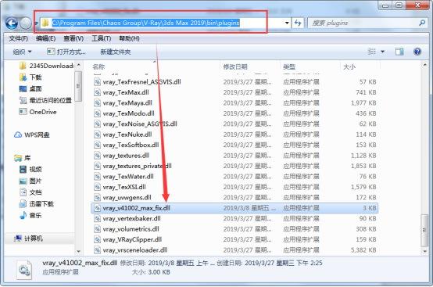
Task: Select vray_v41002_max_fix.dll in file list
Action: point(234,208)
